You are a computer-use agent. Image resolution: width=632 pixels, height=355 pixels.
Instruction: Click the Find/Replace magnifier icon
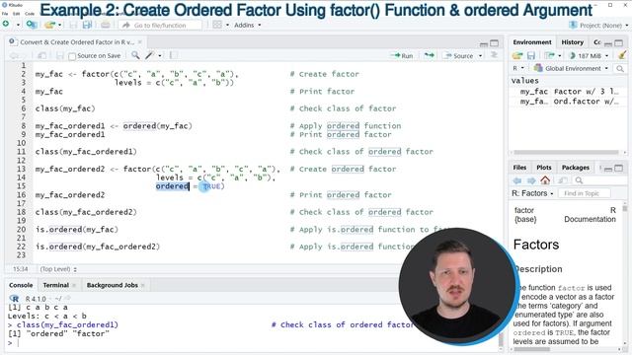(x=136, y=55)
